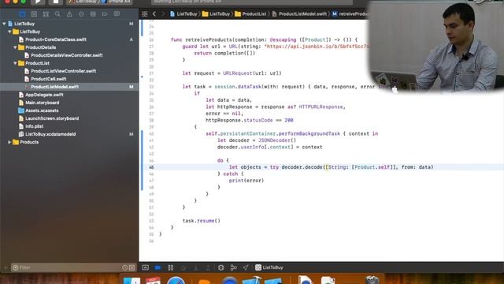
Task: Click the Run button in toolbar
Action: click(38, 2)
